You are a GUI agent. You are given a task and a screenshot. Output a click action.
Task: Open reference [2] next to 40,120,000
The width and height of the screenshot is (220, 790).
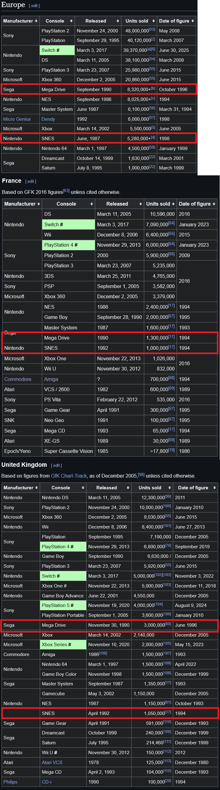(153, 39)
